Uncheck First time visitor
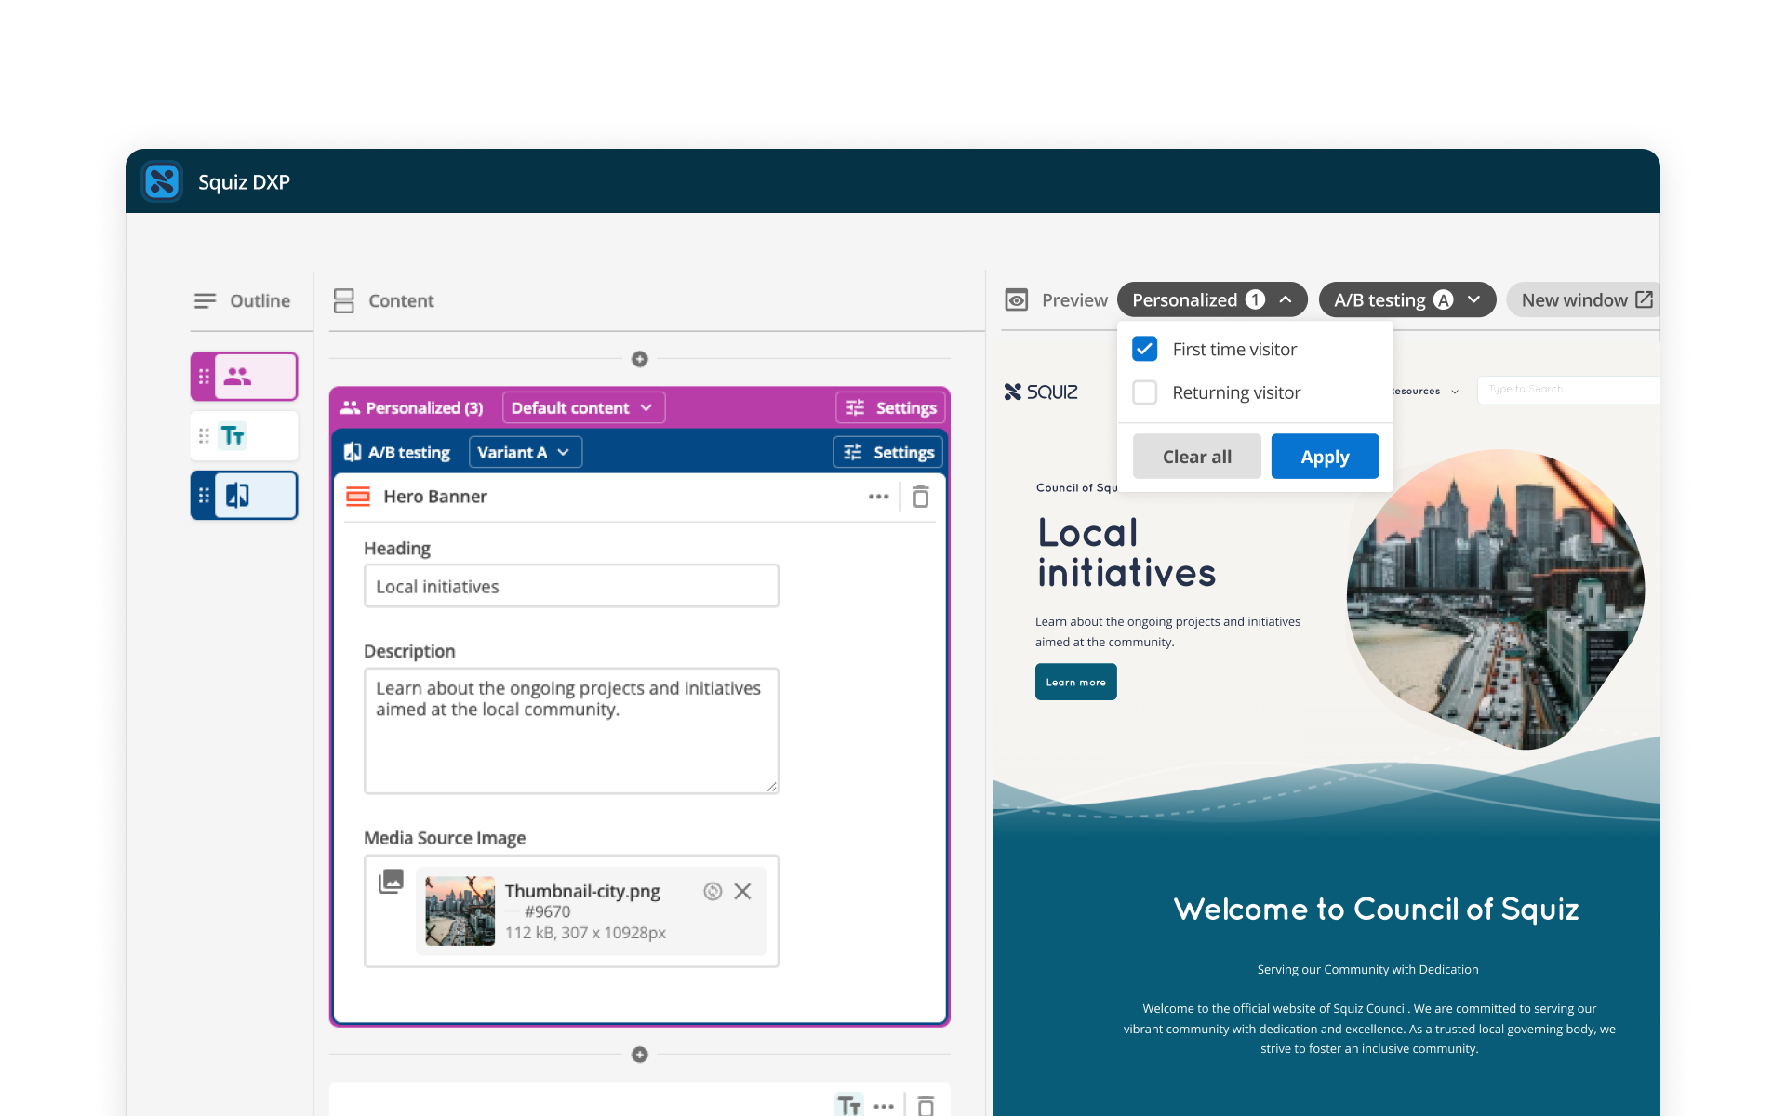 point(1145,349)
